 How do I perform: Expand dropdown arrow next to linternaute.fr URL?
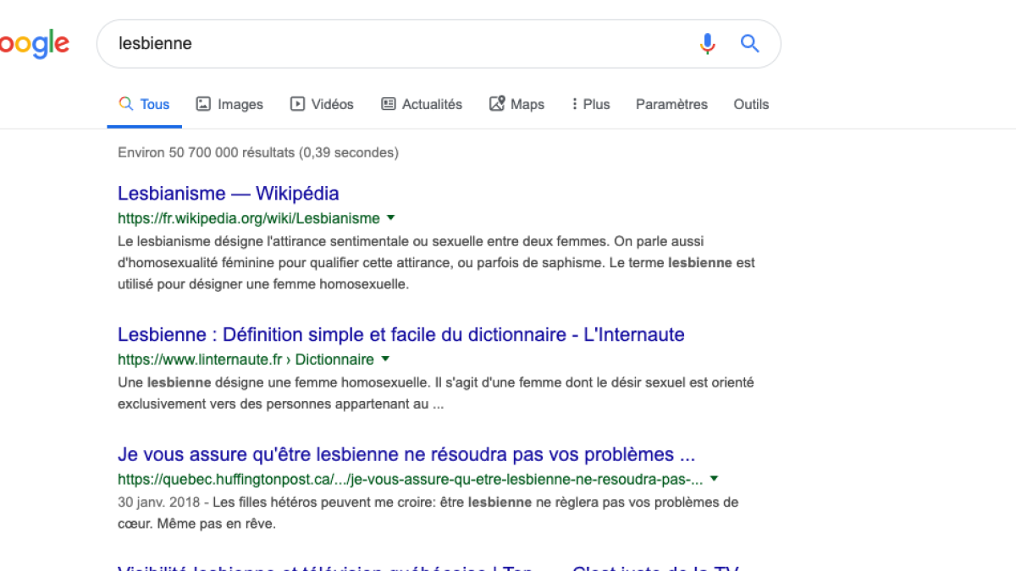[385, 360]
